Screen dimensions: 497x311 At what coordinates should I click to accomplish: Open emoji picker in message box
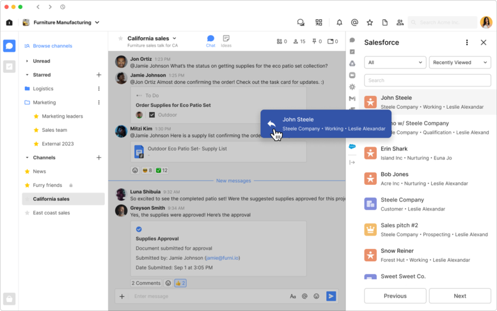click(x=317, y=296)
